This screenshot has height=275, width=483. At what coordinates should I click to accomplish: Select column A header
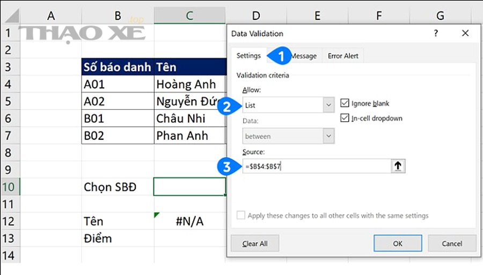[51, 16]
